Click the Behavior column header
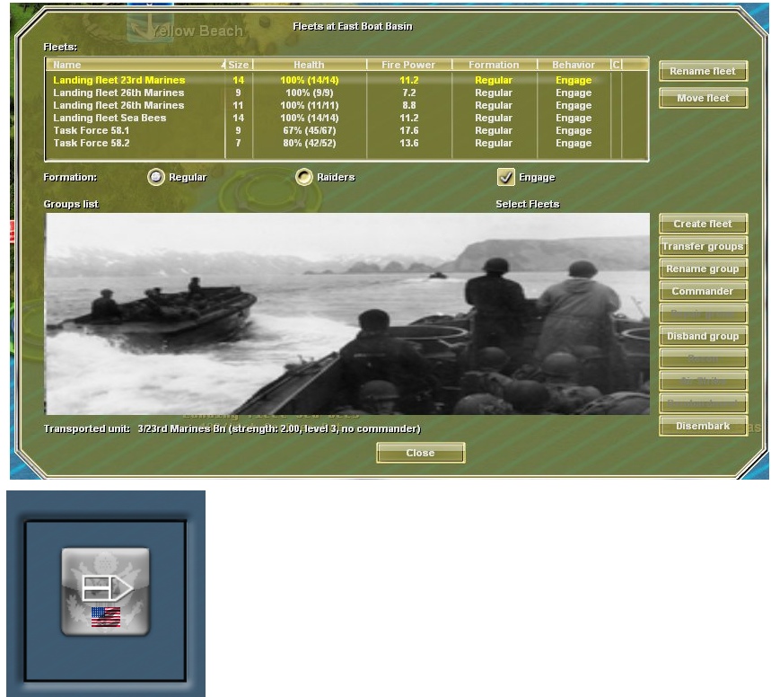The width and height of the screenshot is (771, 697). pyautogui.click(x=574, y=65)
